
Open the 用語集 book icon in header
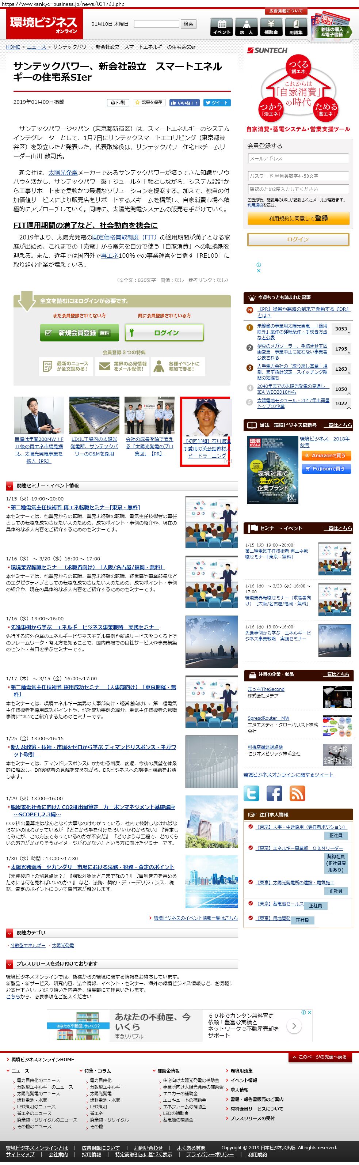[296, 27]
